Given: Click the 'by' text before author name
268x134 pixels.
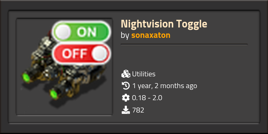Looking at the screenshot, I should tap(125, 36).
